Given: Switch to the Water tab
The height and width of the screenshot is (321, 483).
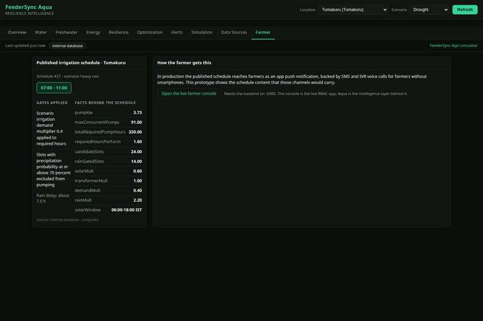Looking at the screenshot, I should coord(41,32).
